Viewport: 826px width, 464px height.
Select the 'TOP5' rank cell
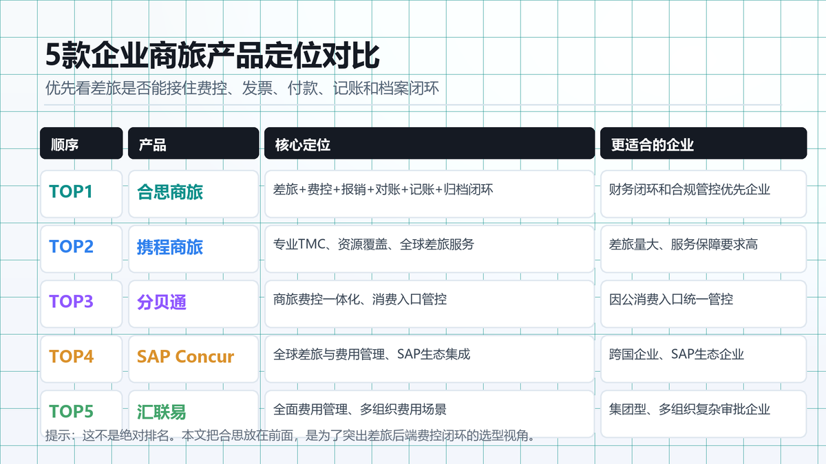pyautogui.click(x=81, y=414)
